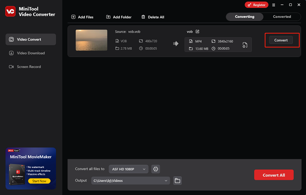Open the ASF HD 1080P format dropdown
The height and width of the screenshot is (195, 306).
click(129, 169)
